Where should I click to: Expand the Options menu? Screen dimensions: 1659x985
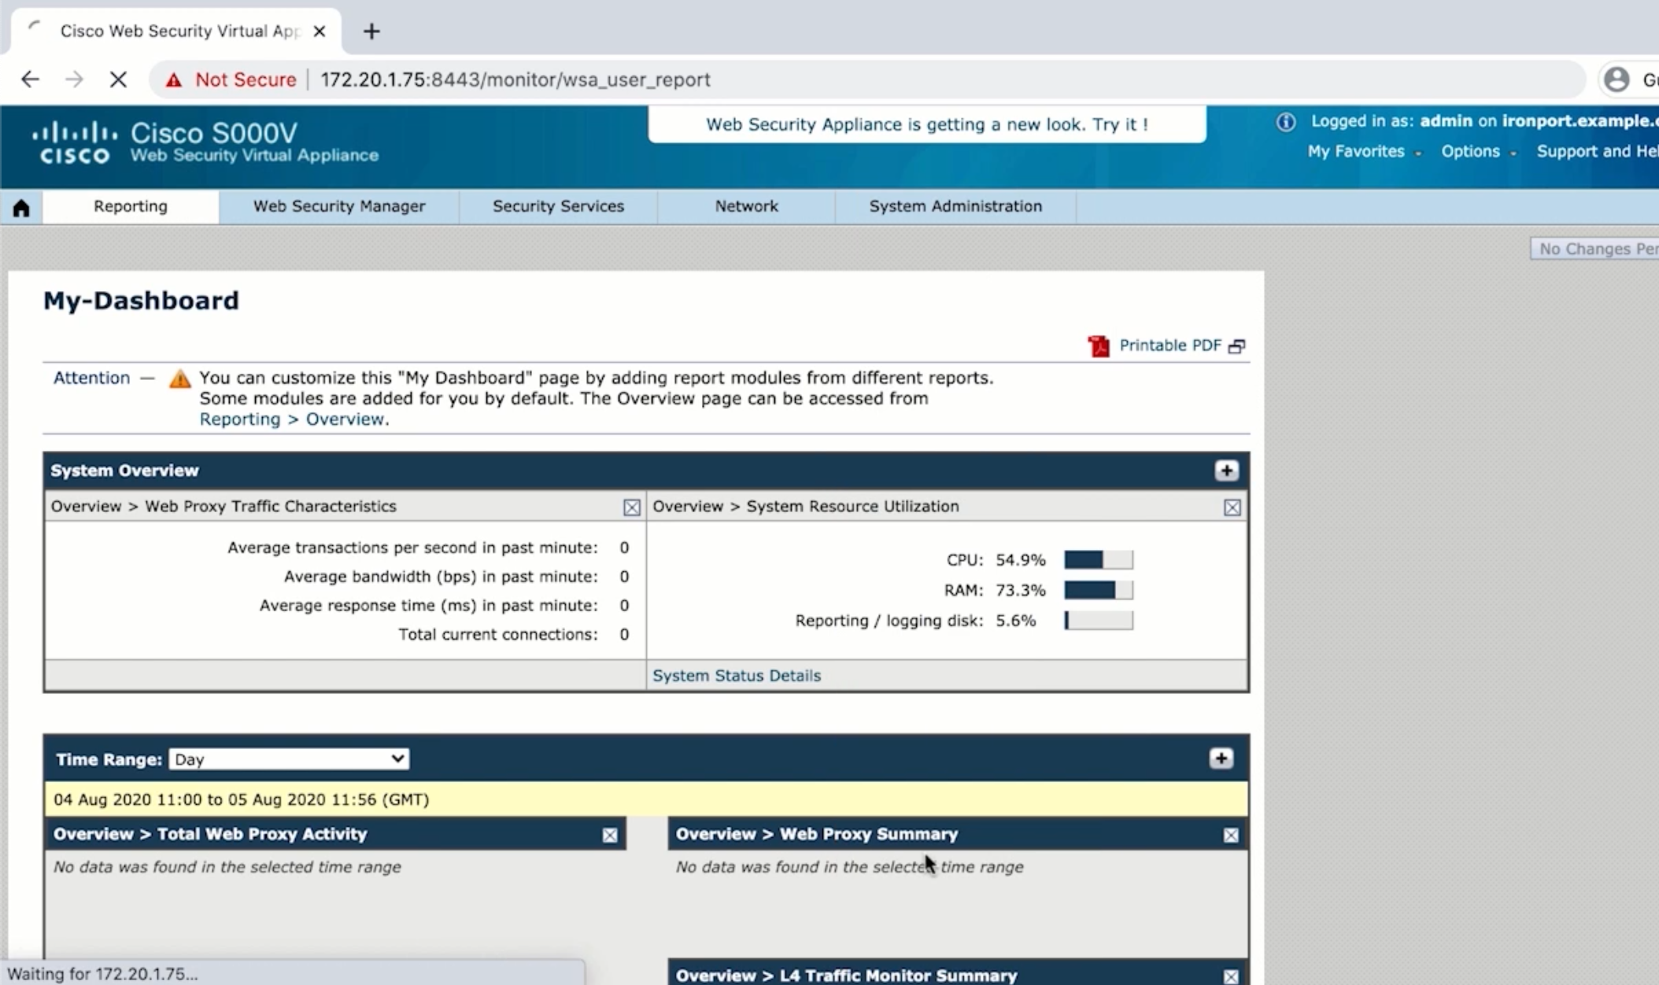[x=1478, y=152]
